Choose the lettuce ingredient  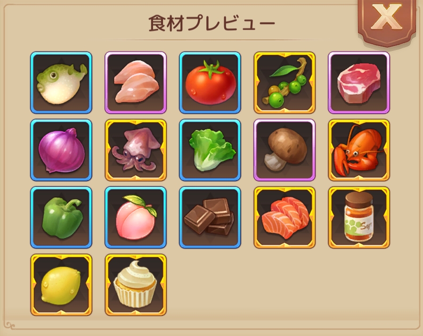pos(210,150)
